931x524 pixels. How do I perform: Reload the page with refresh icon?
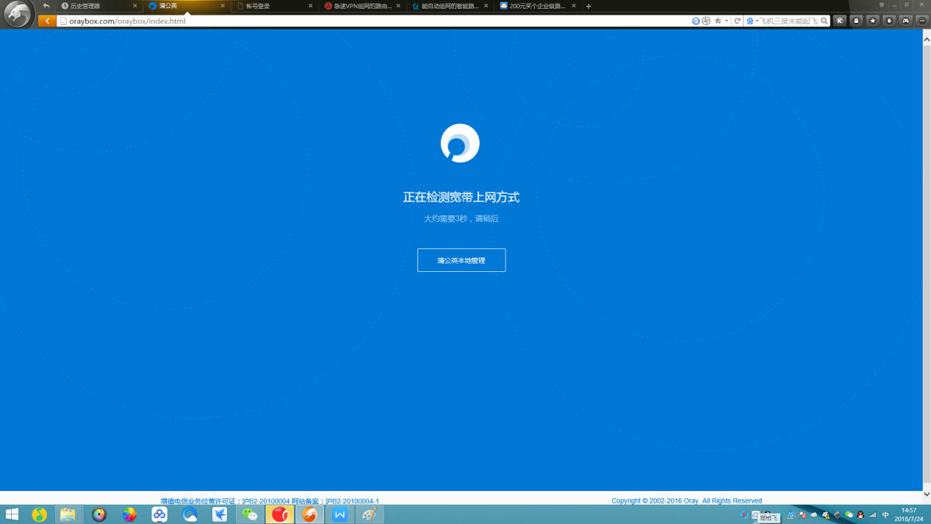pyautogui.click(x=737, y=21)
